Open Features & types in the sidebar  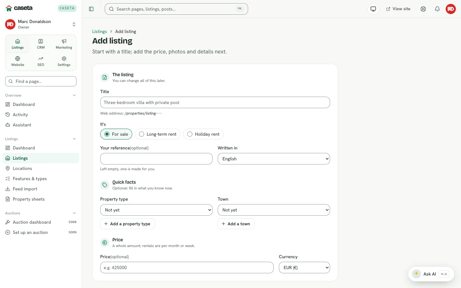click(41, 179)
